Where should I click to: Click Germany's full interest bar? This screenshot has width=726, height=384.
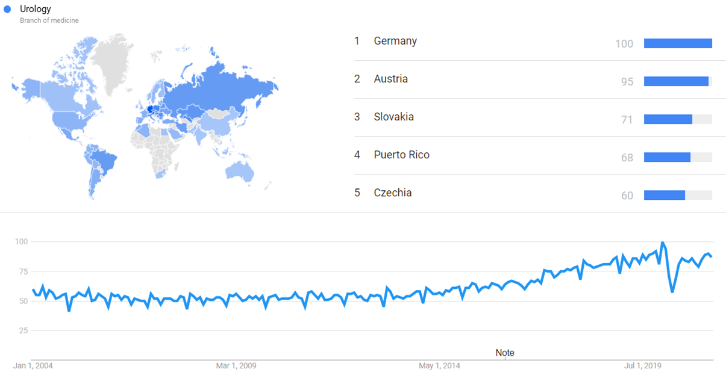tap(678, 43)
